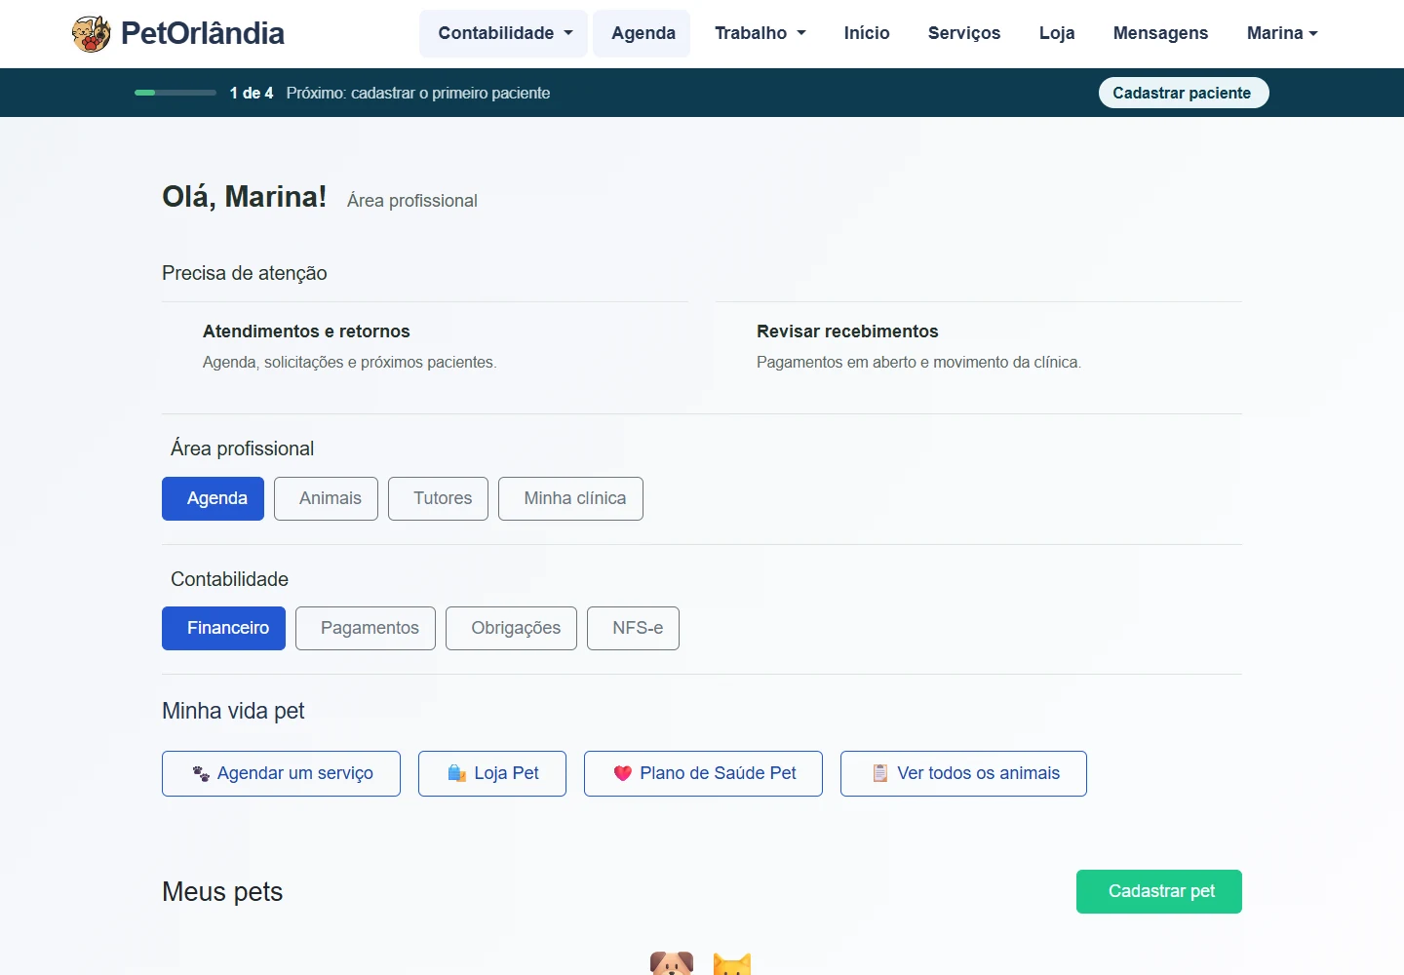
Task: Open the Atendimentos e retornos card
Action: [x=425, y=346]
